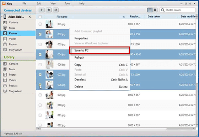Disconnect the Adam Bald device with the X
This screenshot has height=137, width=199.
point(29,17)
